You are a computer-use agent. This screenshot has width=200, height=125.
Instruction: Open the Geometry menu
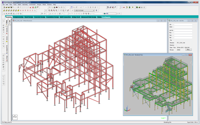[24, 5]
